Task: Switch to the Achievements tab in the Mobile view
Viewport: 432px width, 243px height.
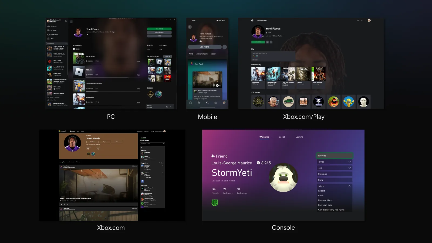Action: (202, 54)
